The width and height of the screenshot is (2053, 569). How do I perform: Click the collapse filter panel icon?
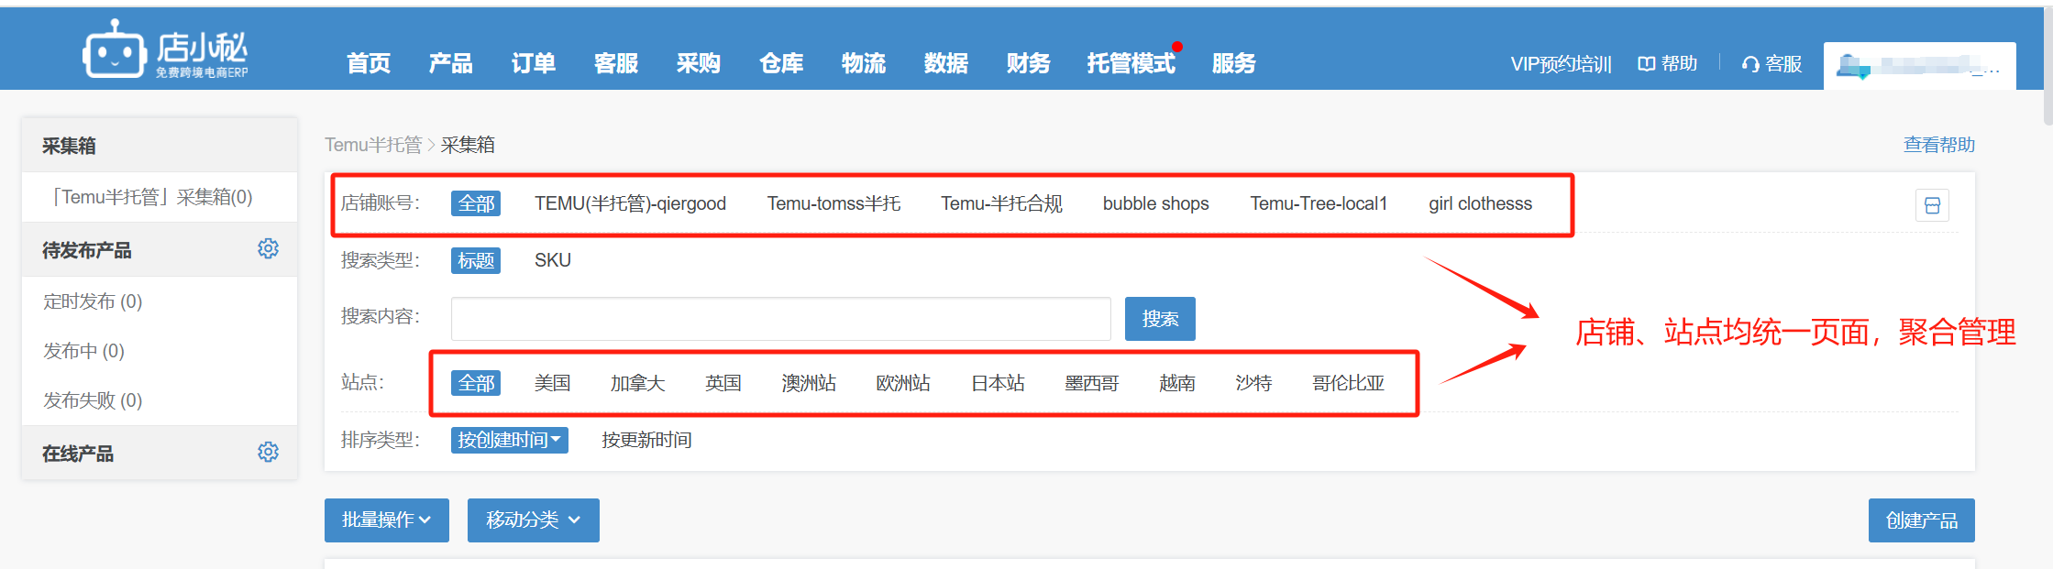click(1932, 205)
